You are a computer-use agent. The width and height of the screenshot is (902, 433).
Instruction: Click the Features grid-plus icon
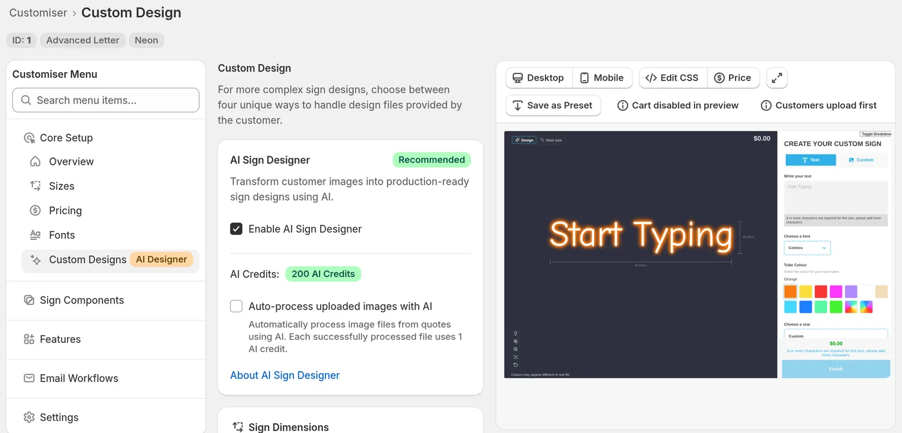point(29,339)
